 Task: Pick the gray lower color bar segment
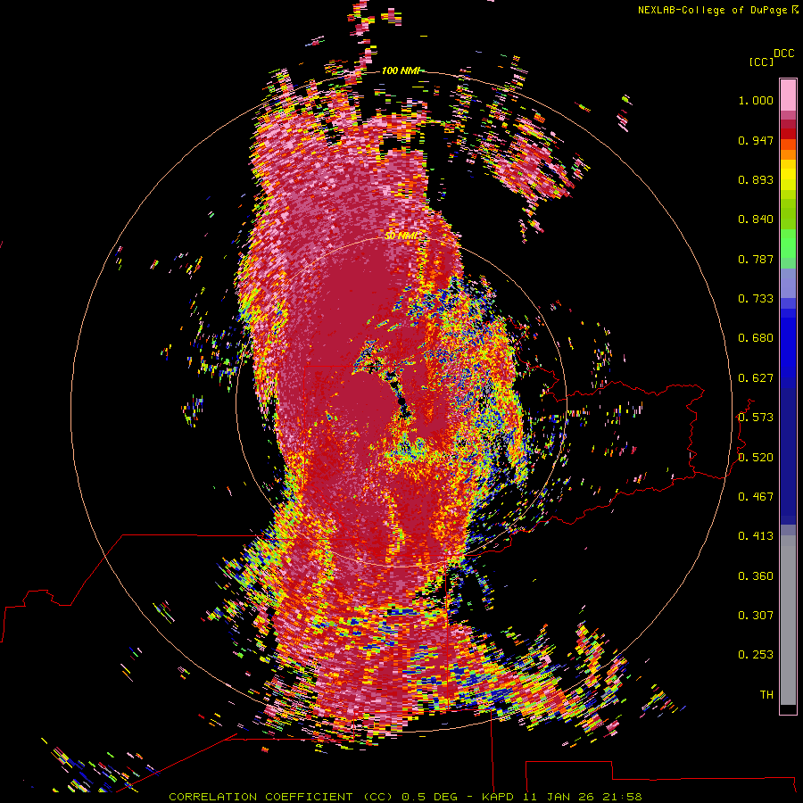[x=788, y=620]
